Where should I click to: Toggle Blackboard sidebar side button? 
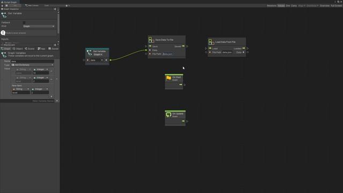tap(55, 45)
